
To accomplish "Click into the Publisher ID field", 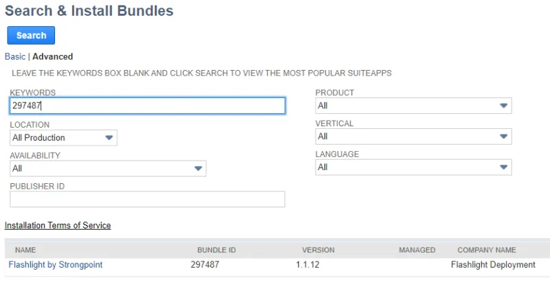I will (147, 199).
